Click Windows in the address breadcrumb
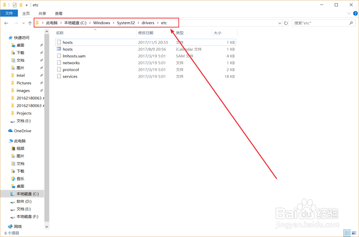 click(x=102, y=23)
